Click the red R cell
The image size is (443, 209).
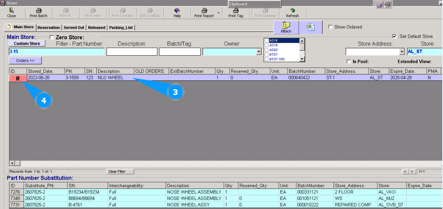pyautogui.click(x=18, y=78)
